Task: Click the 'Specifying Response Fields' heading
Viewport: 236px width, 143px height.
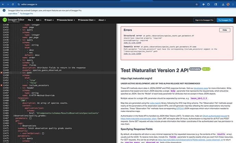Action: 136,129
